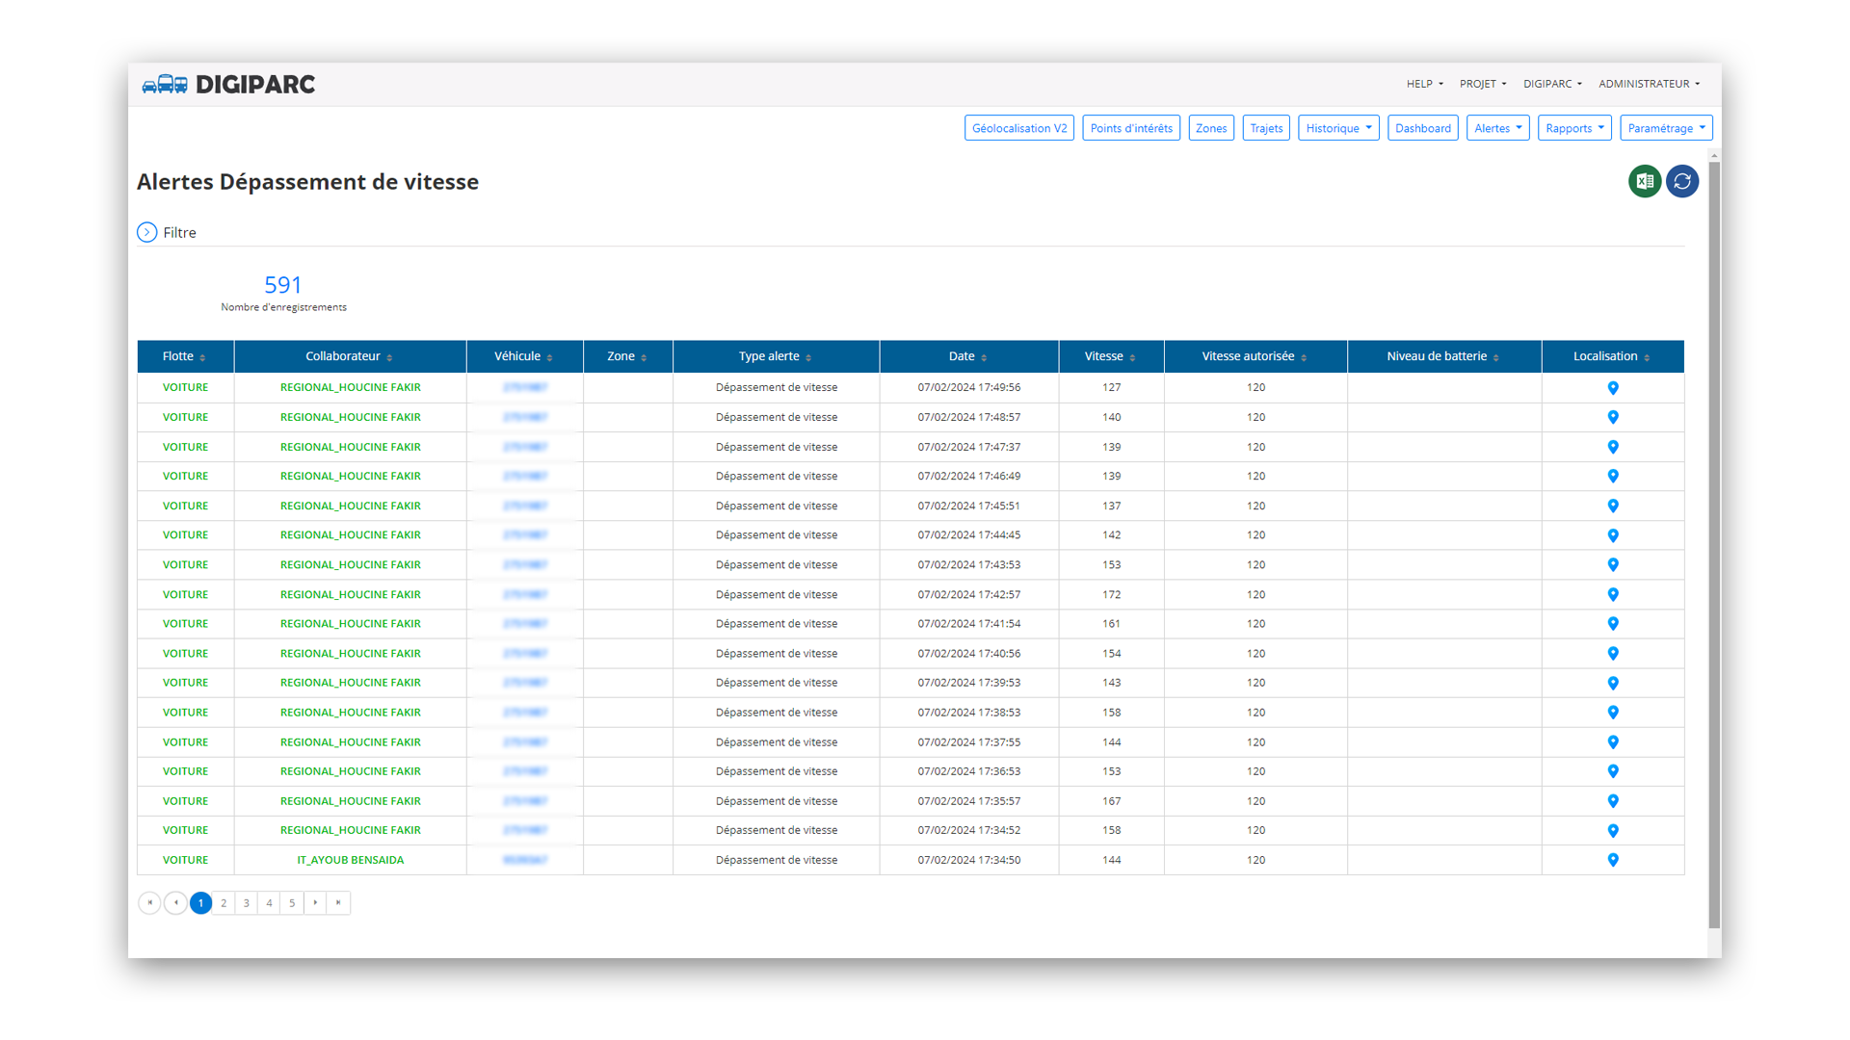Select speed value 161 cell
1850x1040 pixels.
pos(1111,624)
